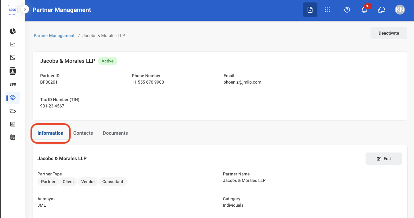Screen dimensions: 414x218
Task: Click the help question mark icon
Action: tap(347, 10)
